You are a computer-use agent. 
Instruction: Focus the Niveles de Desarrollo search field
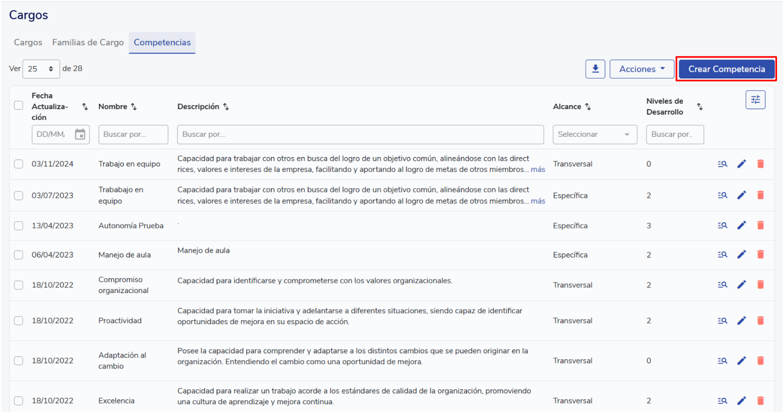pos(675,135)
